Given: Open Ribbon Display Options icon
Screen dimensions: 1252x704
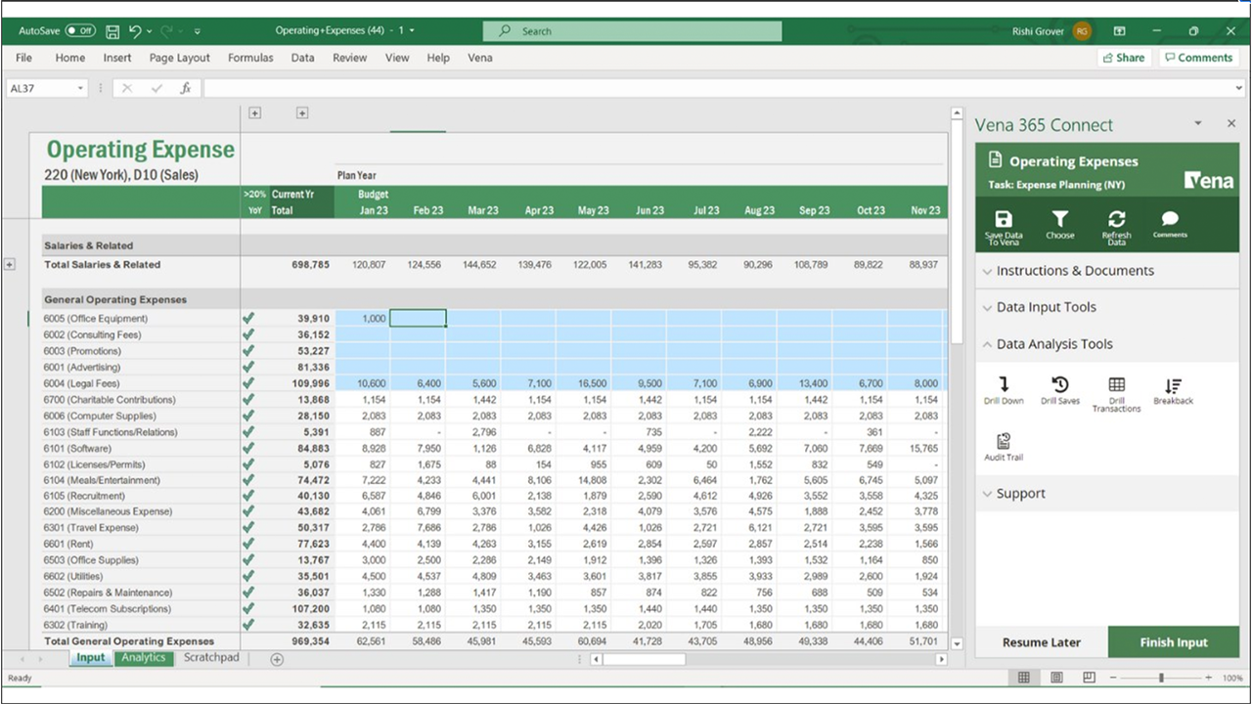Looking at the screenshot, I should click(1119, 31).
